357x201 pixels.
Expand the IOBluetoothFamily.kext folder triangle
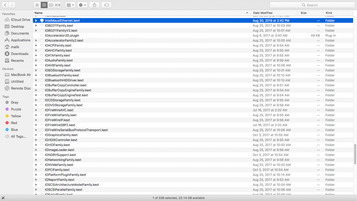coord(36,76)
